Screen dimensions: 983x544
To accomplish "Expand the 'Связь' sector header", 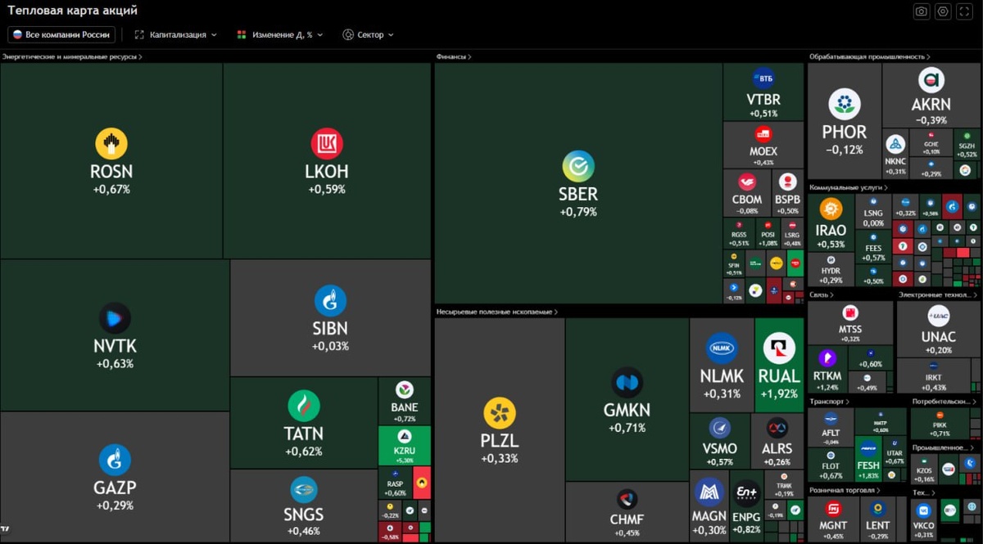I will point(822,294).
